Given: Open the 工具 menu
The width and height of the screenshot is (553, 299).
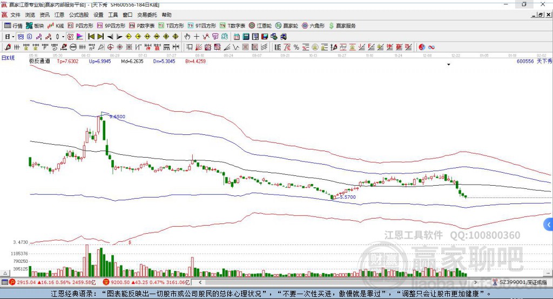Looking at the screenshot, I should tap(113, 15).
